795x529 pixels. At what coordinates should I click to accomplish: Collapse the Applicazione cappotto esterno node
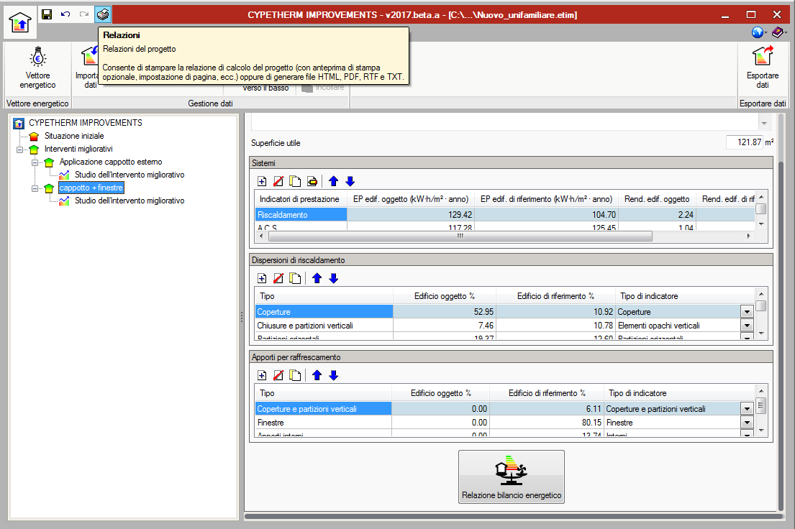pyautogui.click(x=35, y=162)
